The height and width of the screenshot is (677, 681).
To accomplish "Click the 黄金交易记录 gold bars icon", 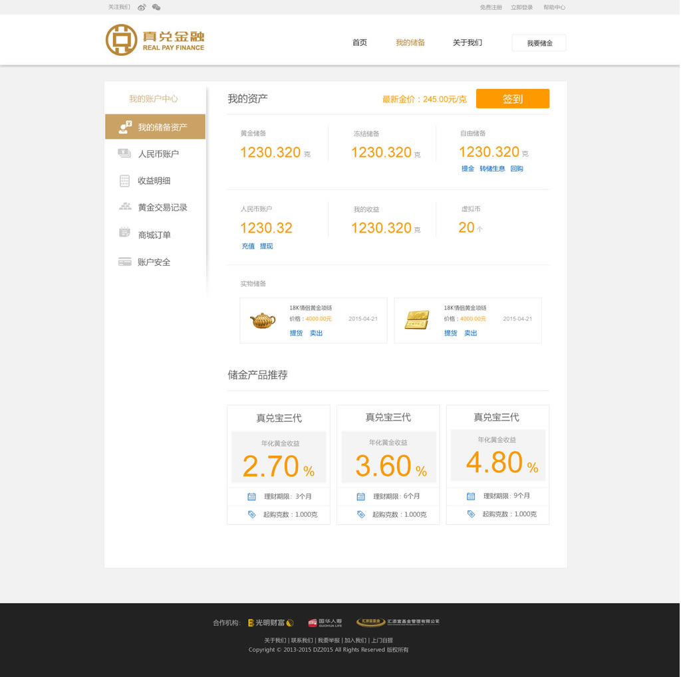I will pos(124,207).
